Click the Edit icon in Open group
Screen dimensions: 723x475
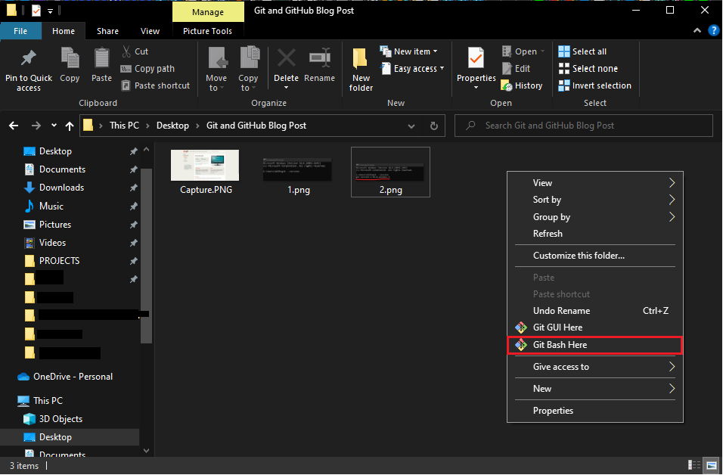point(507,69)
